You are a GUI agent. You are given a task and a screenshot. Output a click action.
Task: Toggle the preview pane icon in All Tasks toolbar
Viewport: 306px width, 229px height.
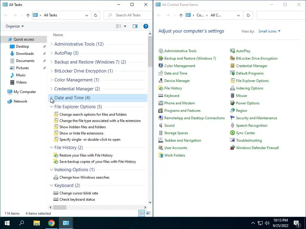[135, 26]
